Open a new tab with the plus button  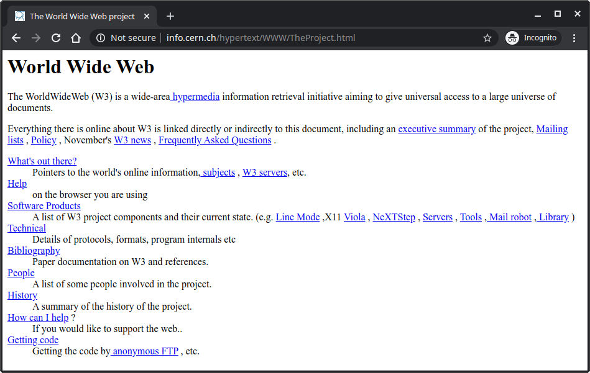[x=170, y=16]
